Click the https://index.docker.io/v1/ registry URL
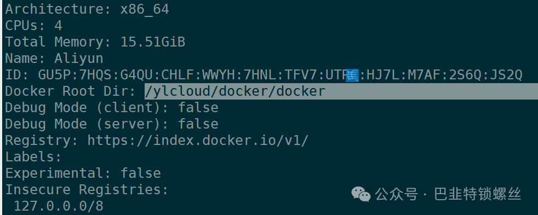 [x=198, y=141]
